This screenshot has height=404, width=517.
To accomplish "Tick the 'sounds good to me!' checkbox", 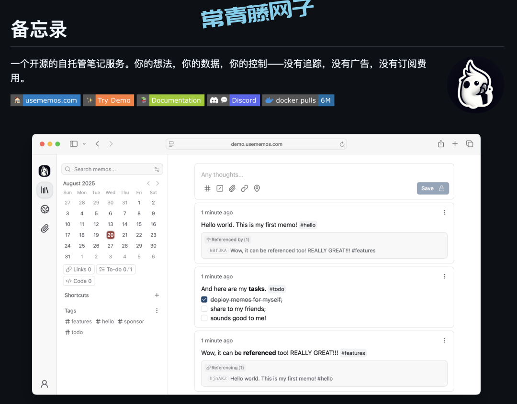I will (204, 318).
